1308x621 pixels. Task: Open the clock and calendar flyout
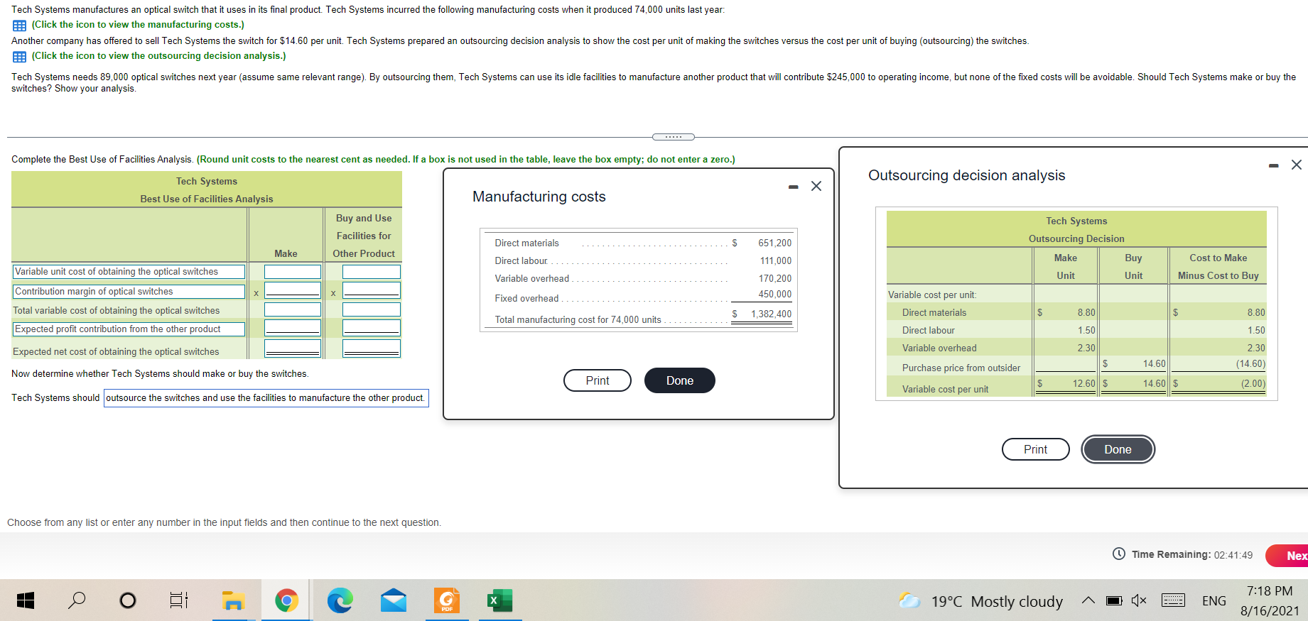[1270, 600]
